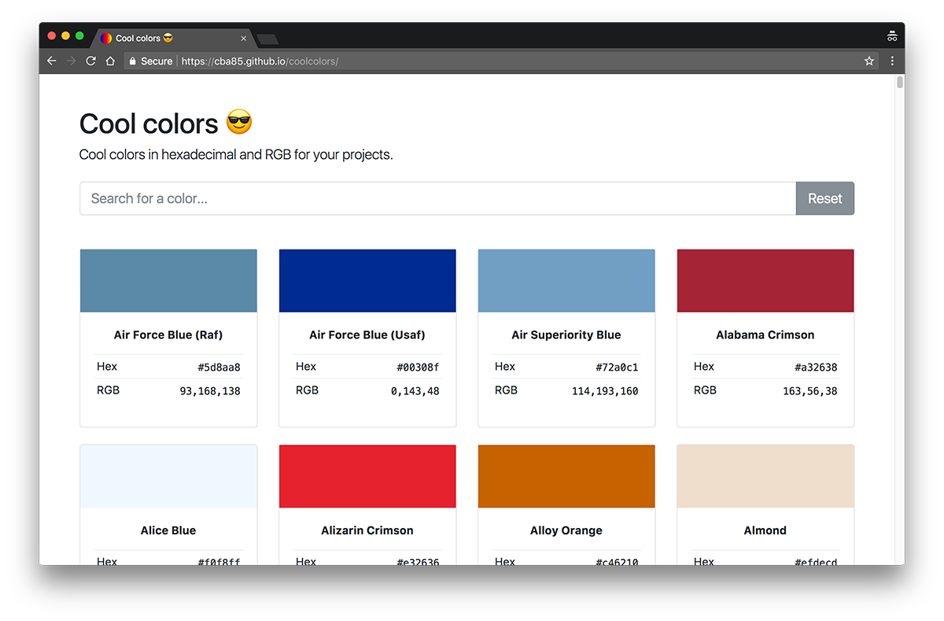Select the Alabama Crimson color swatch

tap(765, 281)
